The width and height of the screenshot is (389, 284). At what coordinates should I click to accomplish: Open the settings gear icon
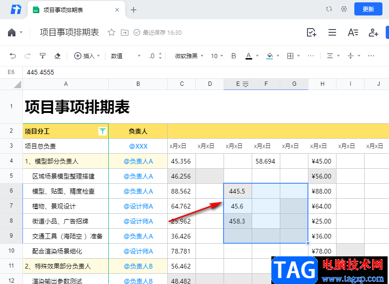tap(344, 9)
